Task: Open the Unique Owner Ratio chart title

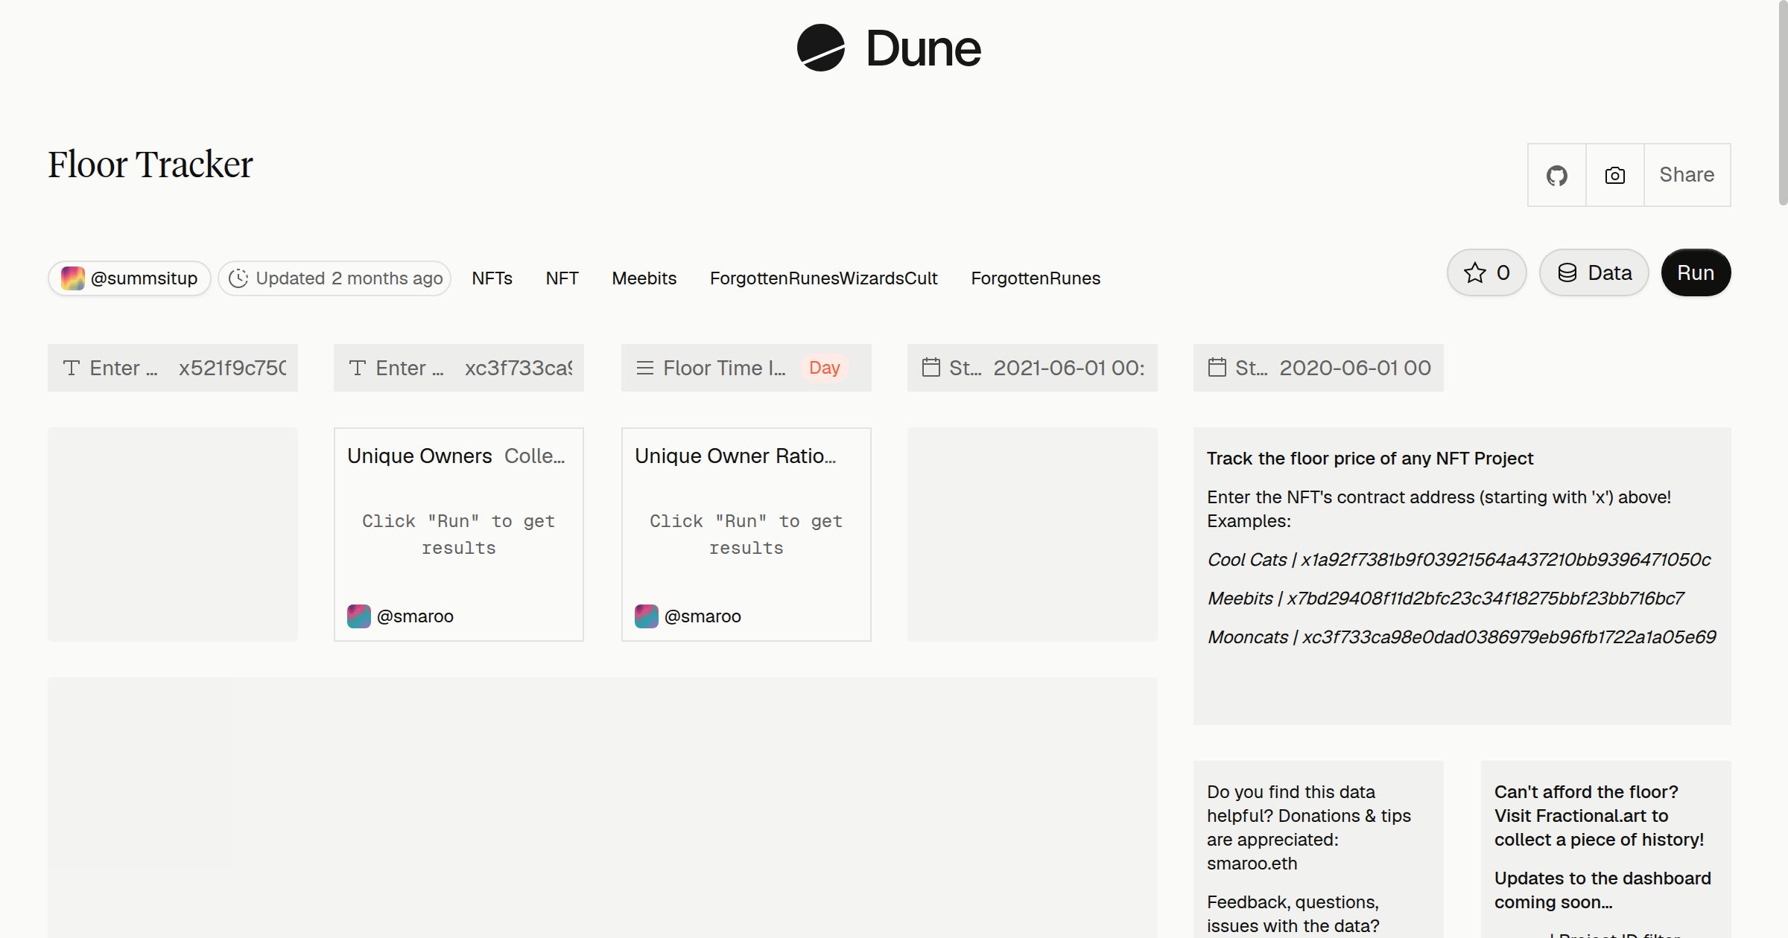Action: [x=735, y=456]
